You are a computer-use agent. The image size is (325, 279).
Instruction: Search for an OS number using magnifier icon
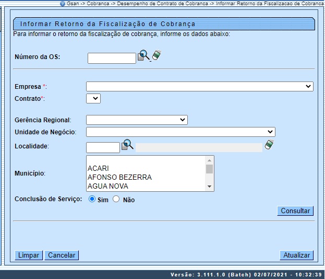[145, 55]
